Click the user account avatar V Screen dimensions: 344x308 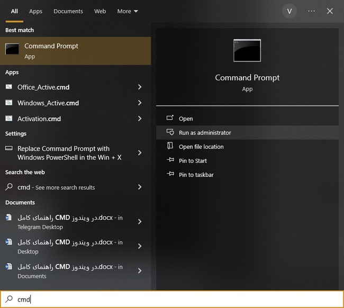click(x=289, y=11)
